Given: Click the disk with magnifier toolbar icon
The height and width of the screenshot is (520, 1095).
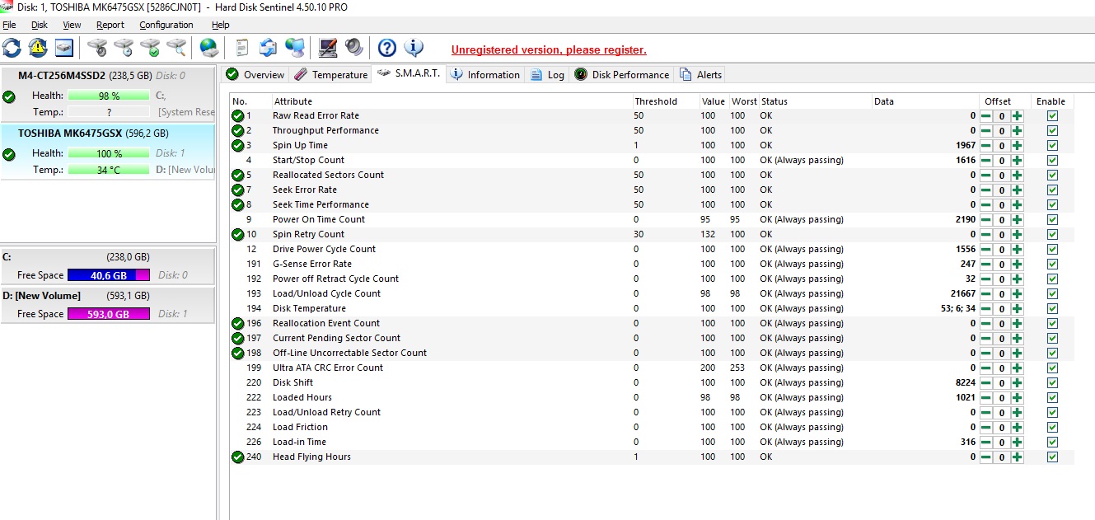Looking at the screenshot, I should pos(176,48).
